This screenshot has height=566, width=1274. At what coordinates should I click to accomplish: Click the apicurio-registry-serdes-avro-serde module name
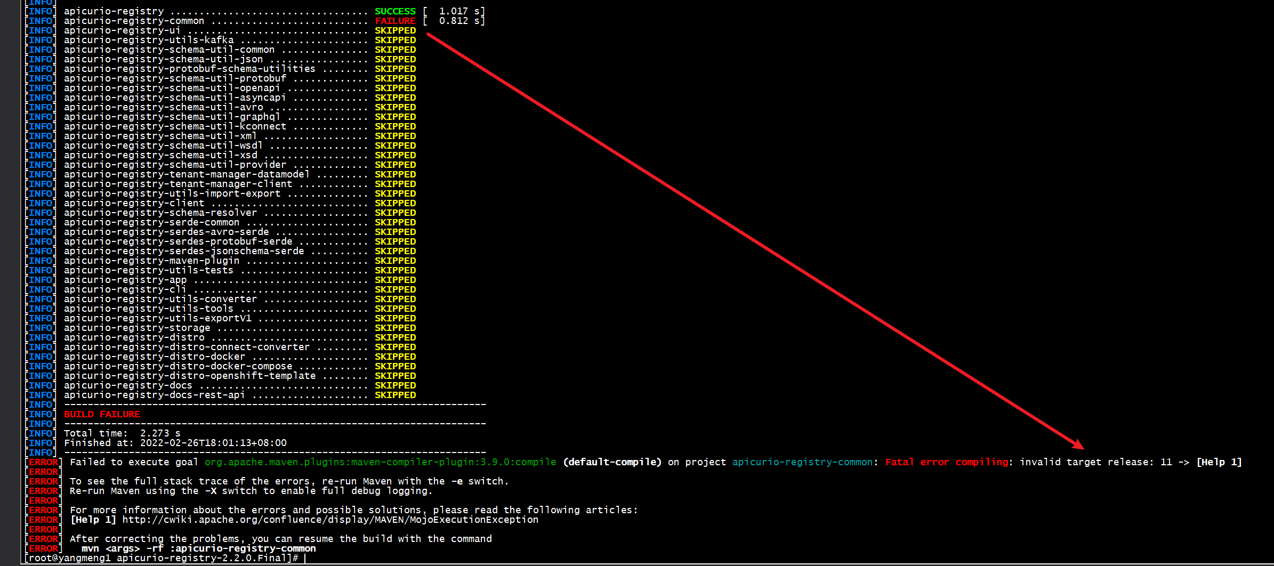point(166,232)
